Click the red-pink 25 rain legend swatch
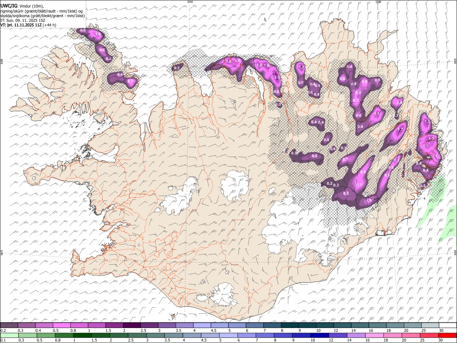Viewport: 457px width, 343px height. [x=428, y=335]
